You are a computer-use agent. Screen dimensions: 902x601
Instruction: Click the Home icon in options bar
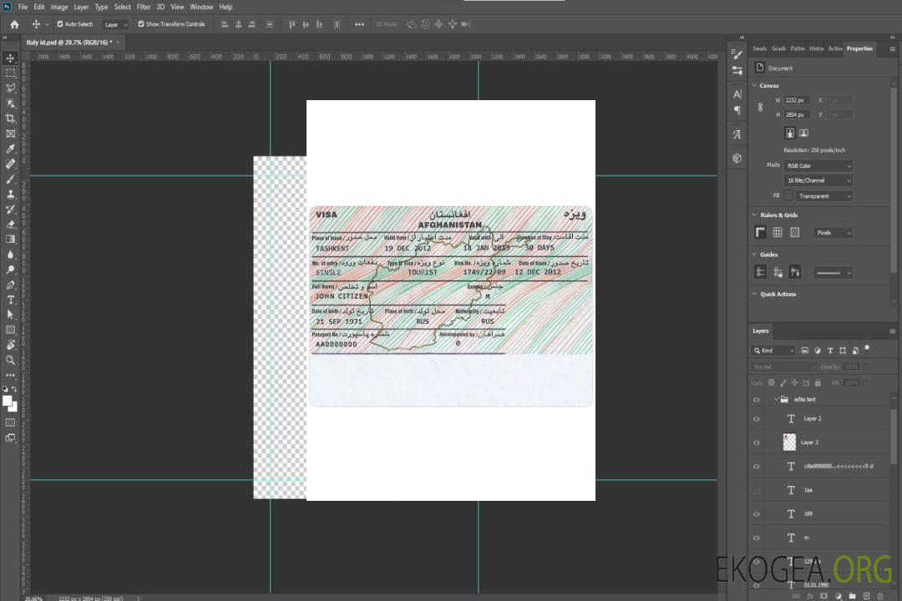pyautogui.click(x=14, y=24)
